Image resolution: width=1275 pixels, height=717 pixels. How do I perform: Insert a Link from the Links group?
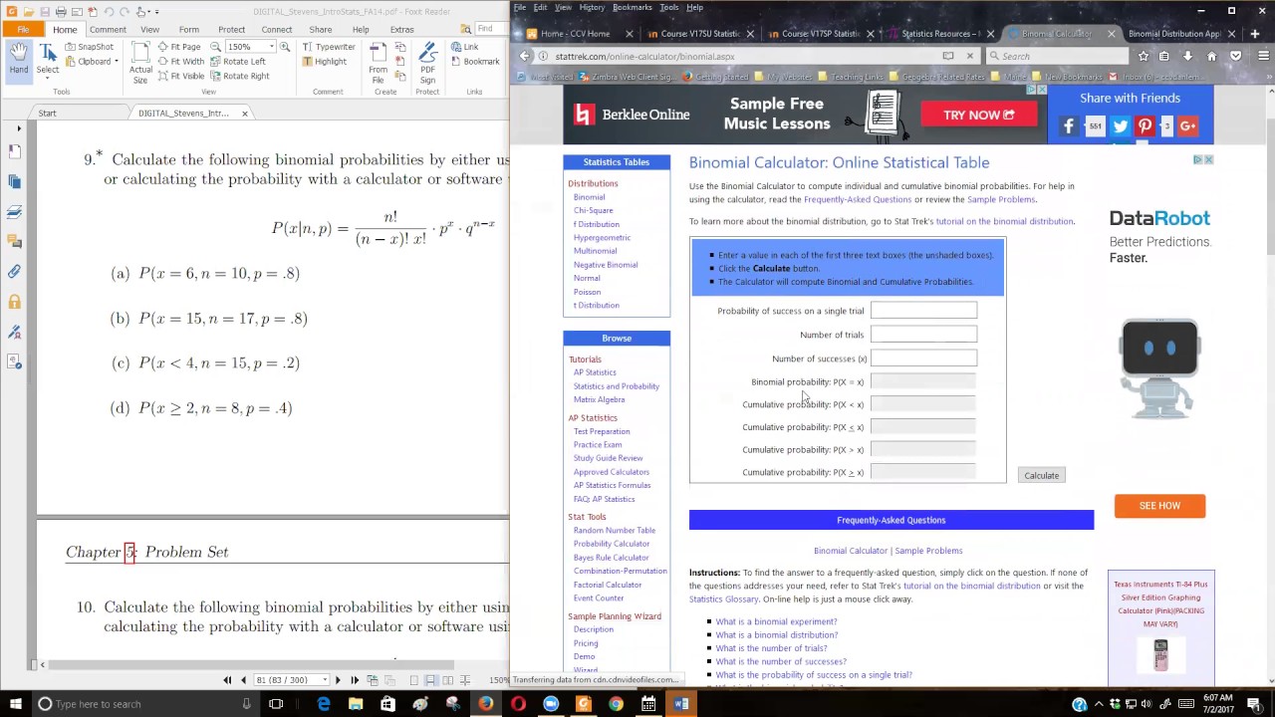coord(464,47)
